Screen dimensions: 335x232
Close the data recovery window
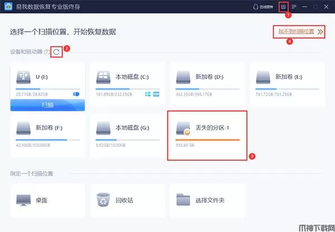point(326,7)
